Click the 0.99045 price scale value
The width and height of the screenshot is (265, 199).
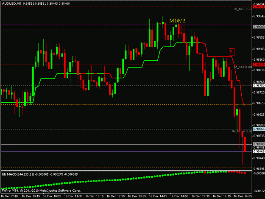pyautogui.click(x=259, y=16)
